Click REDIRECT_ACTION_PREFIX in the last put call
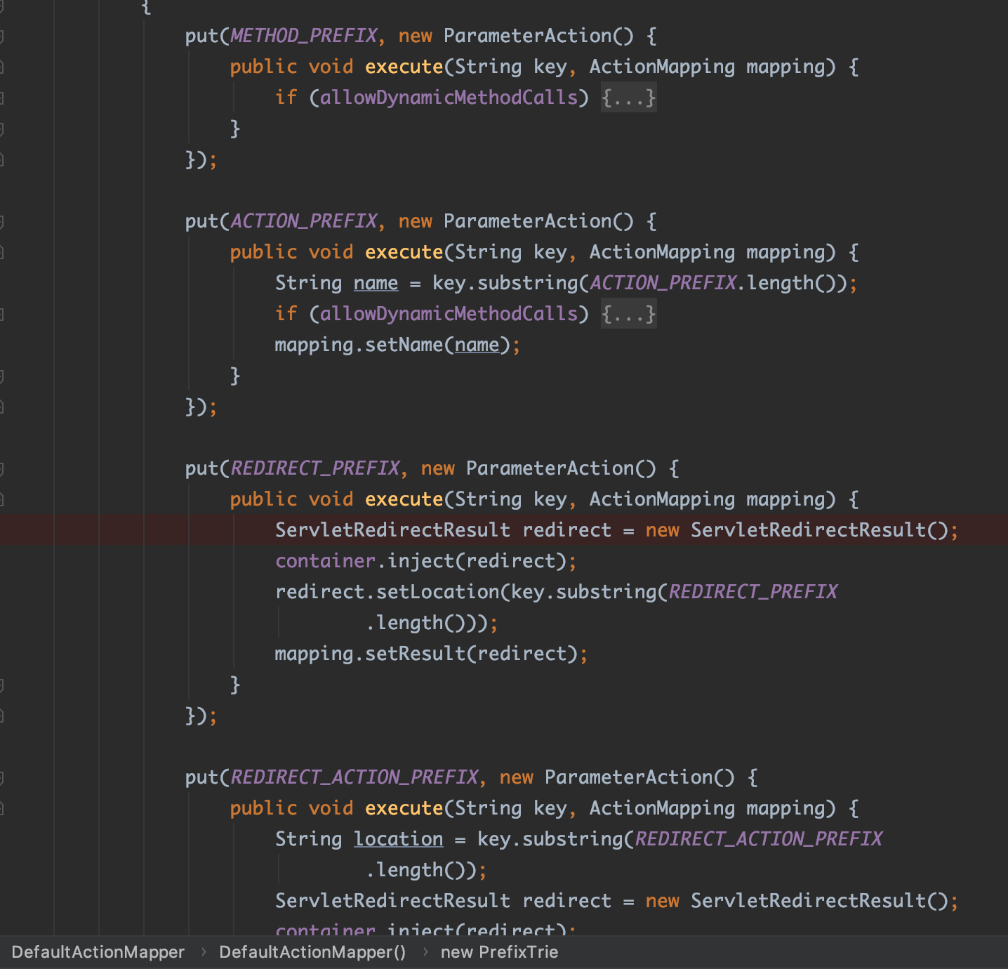 click(x=354, y=777)
